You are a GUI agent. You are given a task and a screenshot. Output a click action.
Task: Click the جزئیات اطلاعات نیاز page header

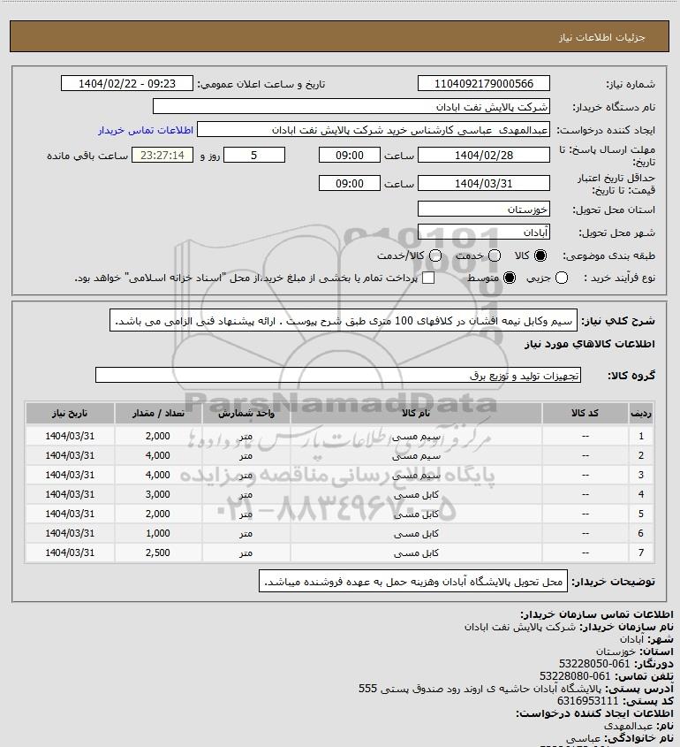point(602,37)
